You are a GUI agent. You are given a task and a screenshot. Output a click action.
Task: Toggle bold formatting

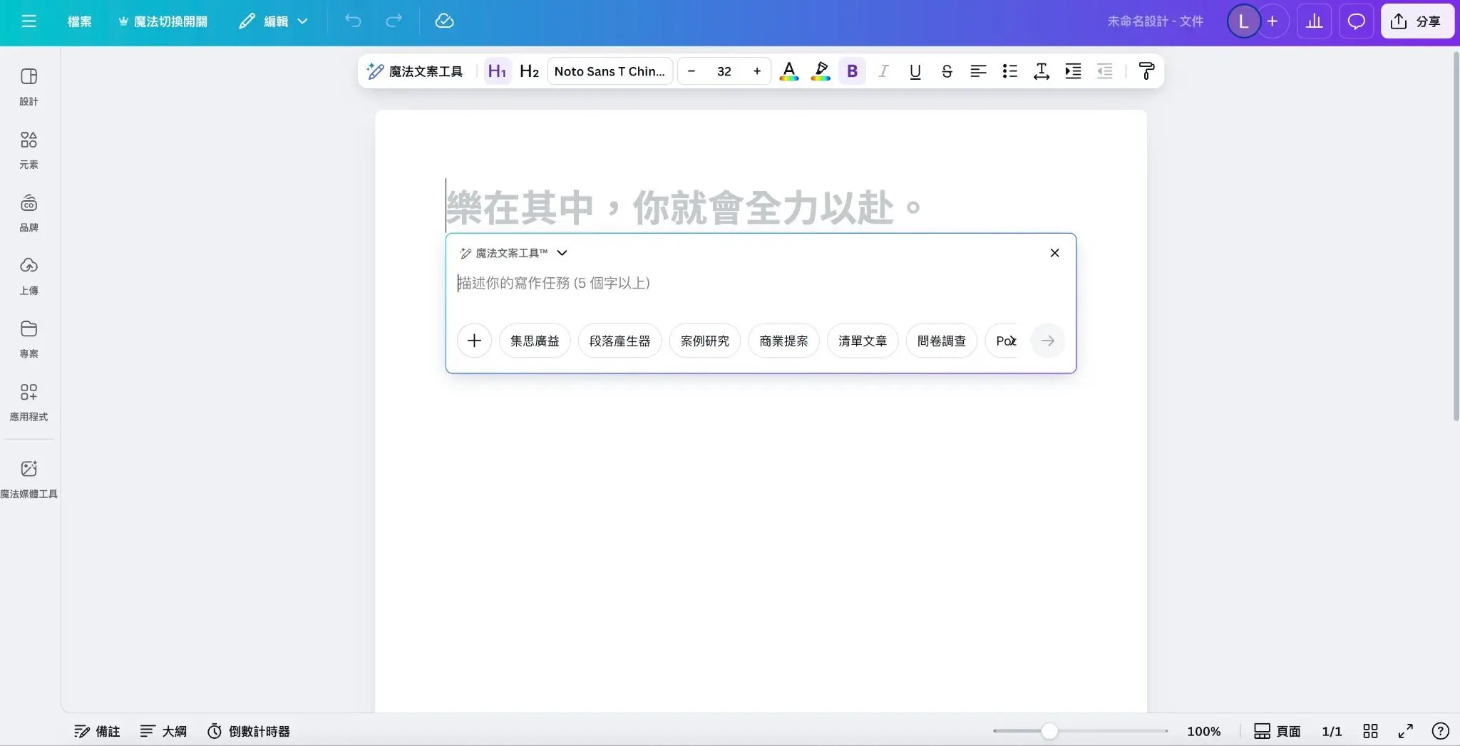pos(851,71)
